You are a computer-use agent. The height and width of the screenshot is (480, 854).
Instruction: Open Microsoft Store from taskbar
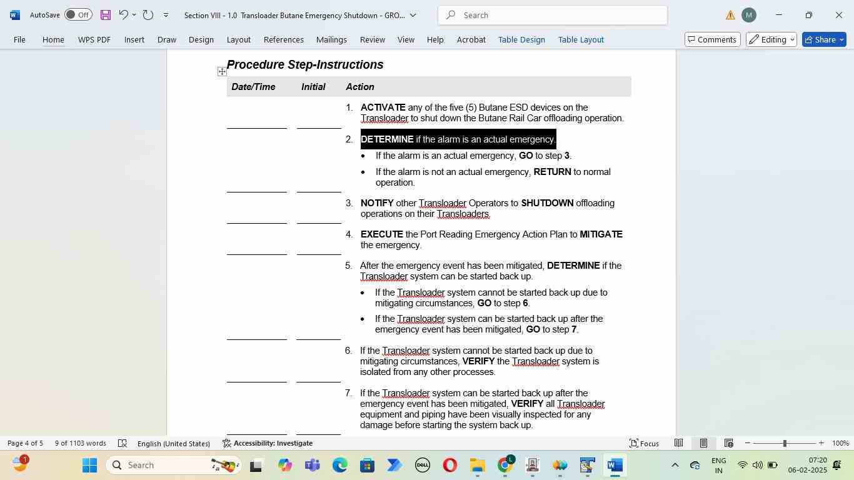[367, 465]
